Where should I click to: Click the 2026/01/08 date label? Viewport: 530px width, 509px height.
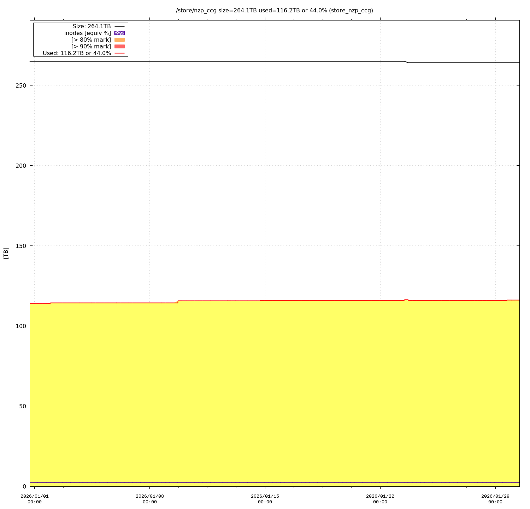[150, 499]
